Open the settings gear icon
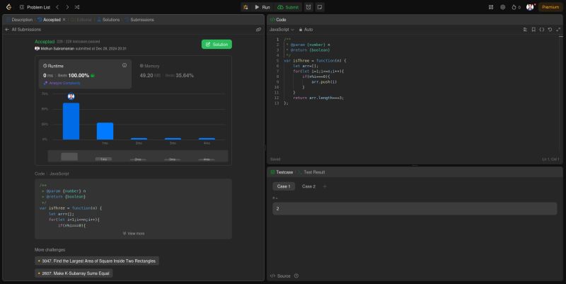Viewport: 566px width, 284px height. [x=503, y=6]
